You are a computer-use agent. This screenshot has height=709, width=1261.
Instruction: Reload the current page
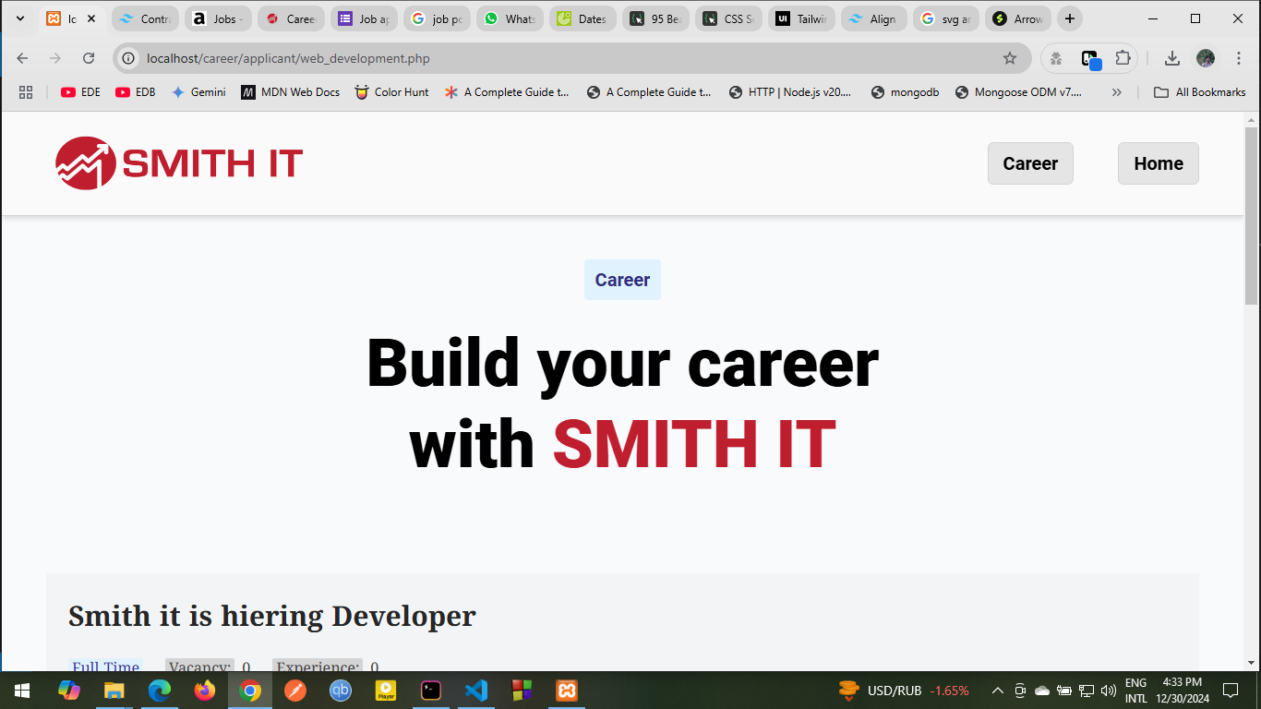coord(89,58)
